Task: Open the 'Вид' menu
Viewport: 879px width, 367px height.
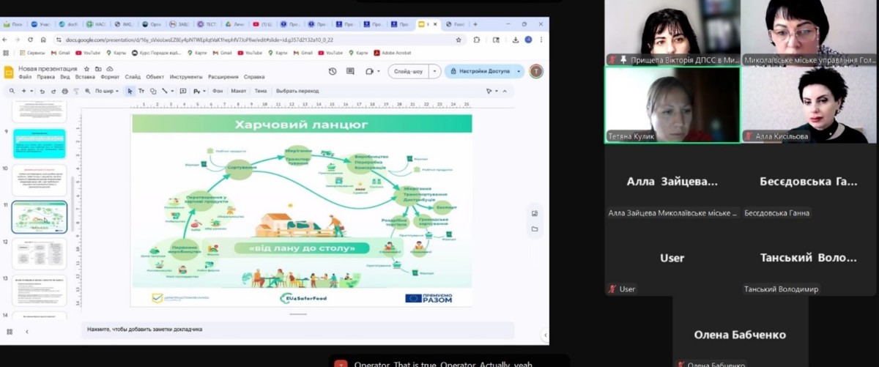Action: click(65, 77)
